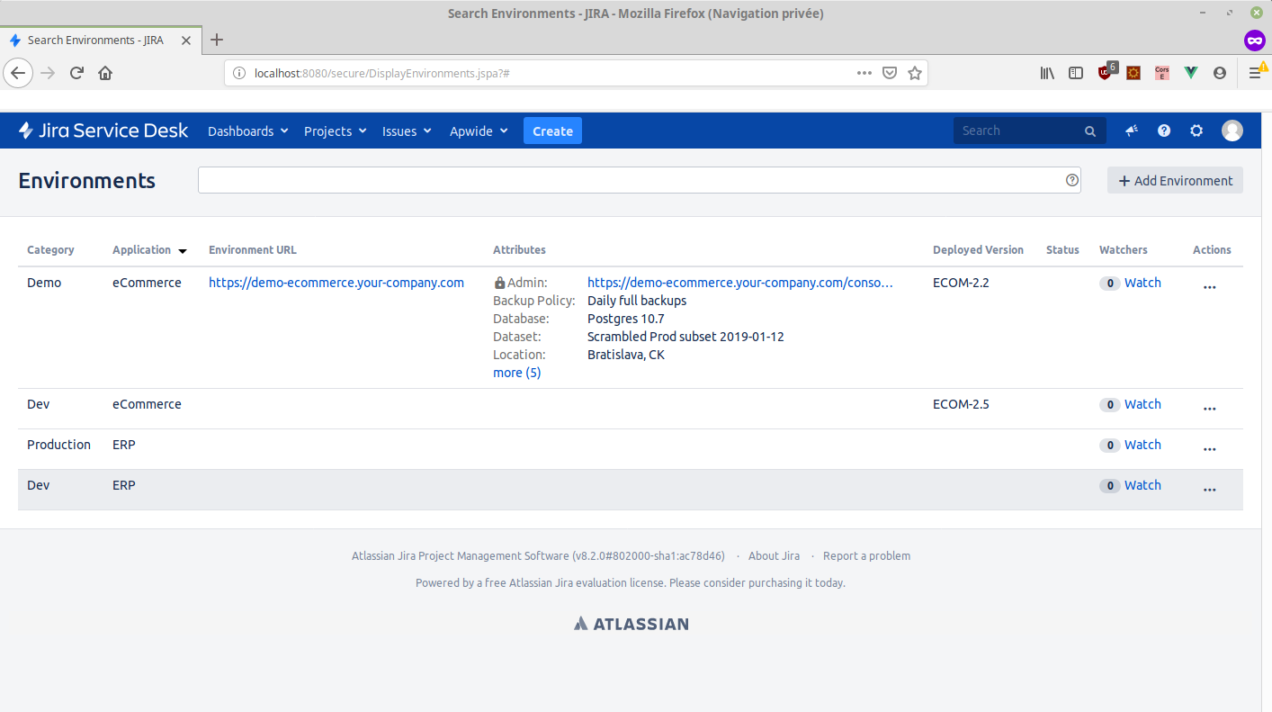Viewport: 1272px width, 712px height.
Task: Open the user profile avatar menu
Action: [1232, 131]
